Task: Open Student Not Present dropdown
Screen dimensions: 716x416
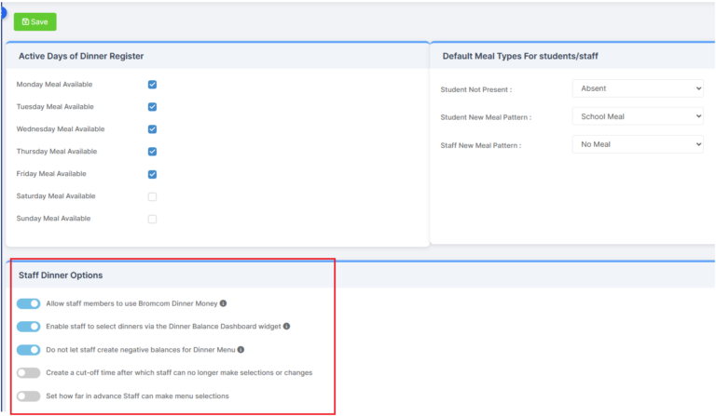Action: click(638, 88)
